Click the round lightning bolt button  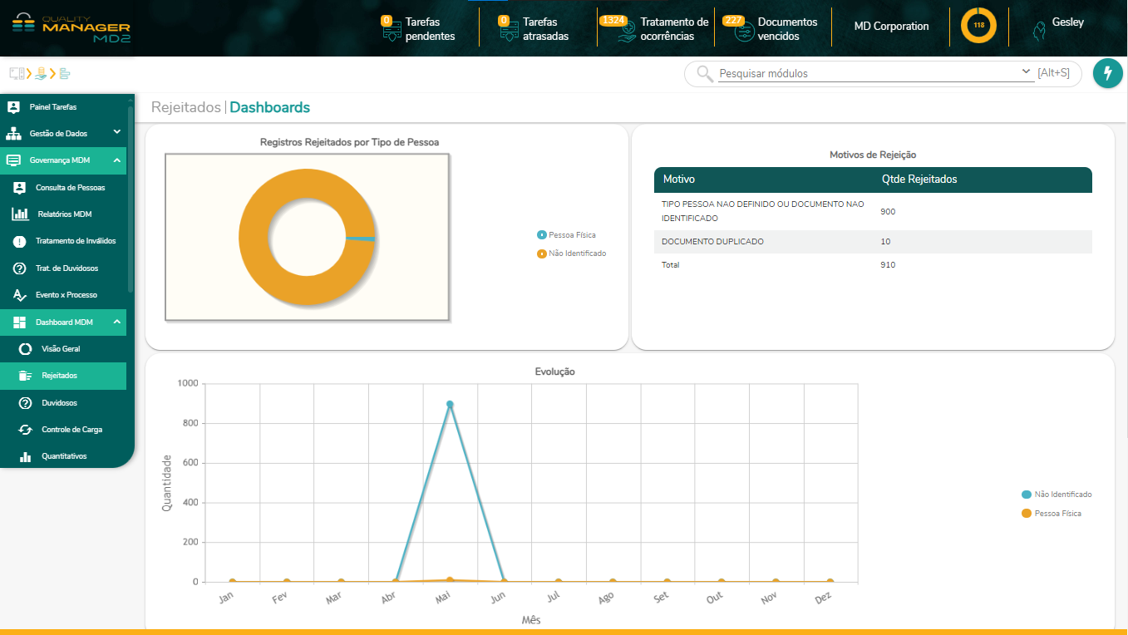(x=1107, y=73)
